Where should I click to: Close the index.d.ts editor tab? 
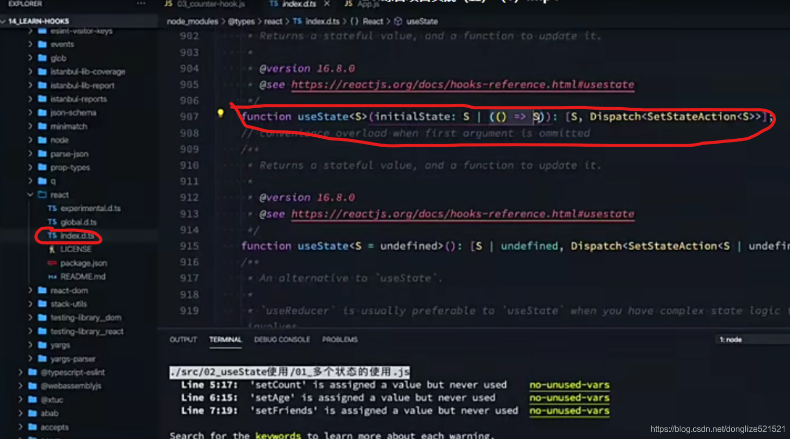tap(327, 4)
